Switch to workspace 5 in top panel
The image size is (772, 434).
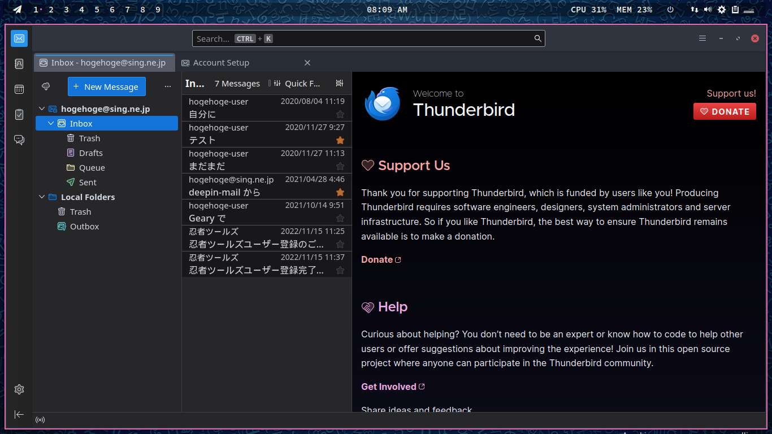97,10
